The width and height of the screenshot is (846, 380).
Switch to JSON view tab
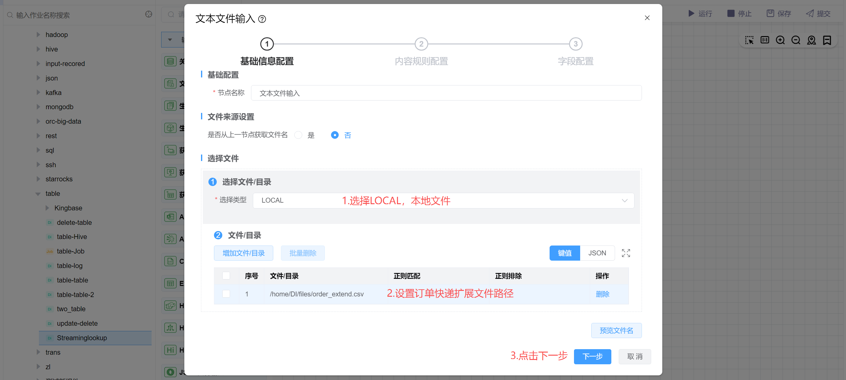point(597,253)
